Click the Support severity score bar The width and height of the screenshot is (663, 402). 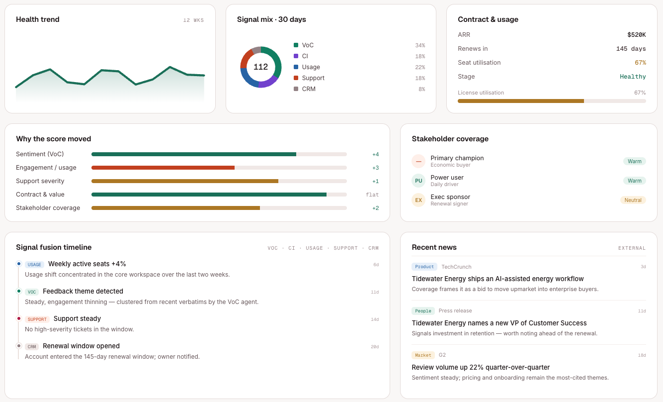tap(219, 181)
